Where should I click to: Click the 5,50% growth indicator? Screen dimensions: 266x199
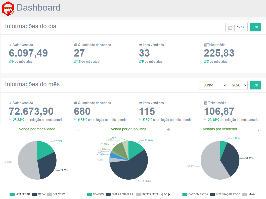[166, 120]
